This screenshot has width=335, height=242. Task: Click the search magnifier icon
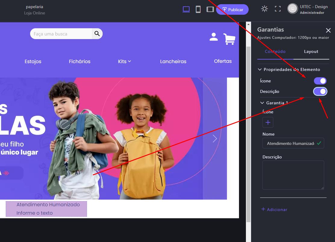97,34
